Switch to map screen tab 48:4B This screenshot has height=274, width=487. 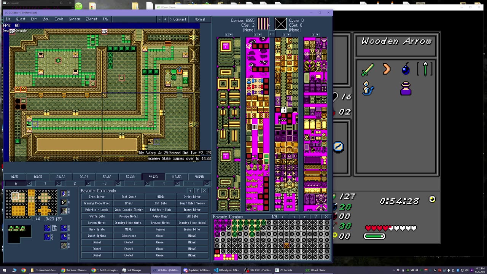click(x=199, y=177)
